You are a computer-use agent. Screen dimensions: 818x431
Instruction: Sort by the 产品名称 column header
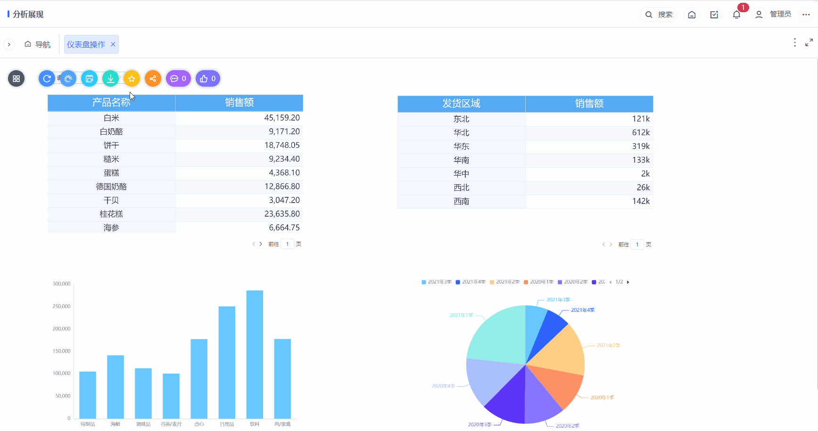click(111, 103)
